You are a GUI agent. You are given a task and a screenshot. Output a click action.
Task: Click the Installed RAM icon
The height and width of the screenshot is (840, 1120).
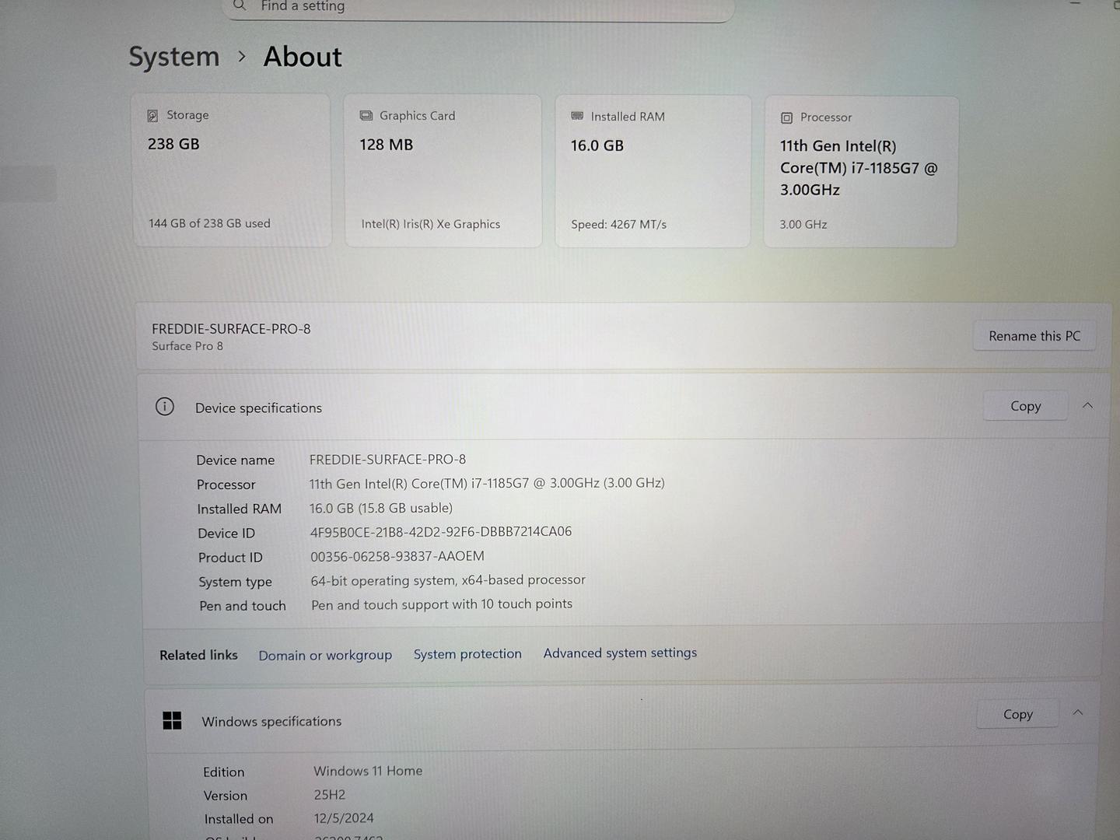(577, 116)
